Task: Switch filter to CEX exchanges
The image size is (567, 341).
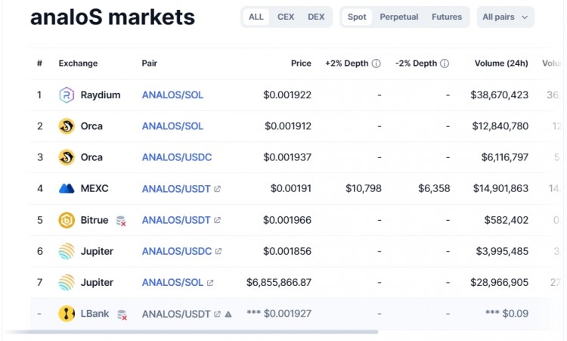Action: coord(286,17)
